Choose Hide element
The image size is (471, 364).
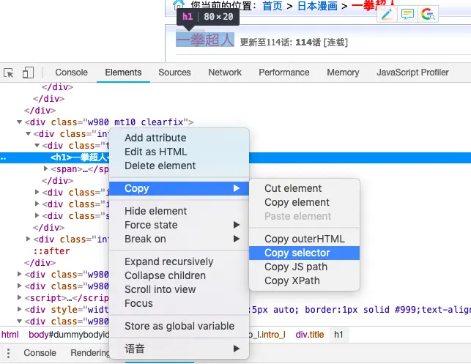point(179,211)
